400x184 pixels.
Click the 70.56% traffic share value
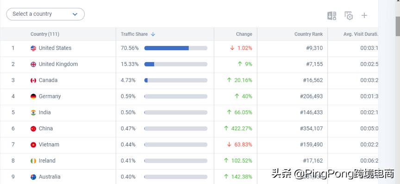pos(130,48)
